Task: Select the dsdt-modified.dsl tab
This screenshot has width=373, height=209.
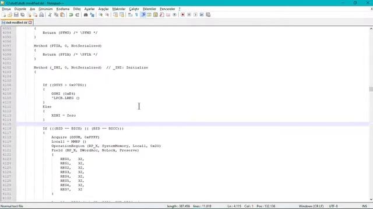Action: pyautogui.click(x=17, y=23)
